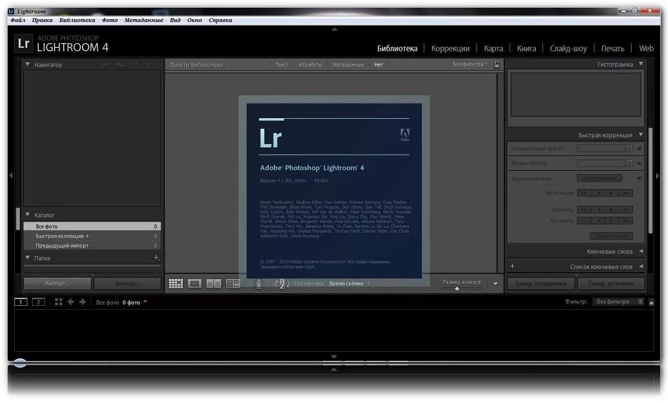Decrease Сочность by a small step
Viewport: 668px width, 403px height.
pos(598,221)
